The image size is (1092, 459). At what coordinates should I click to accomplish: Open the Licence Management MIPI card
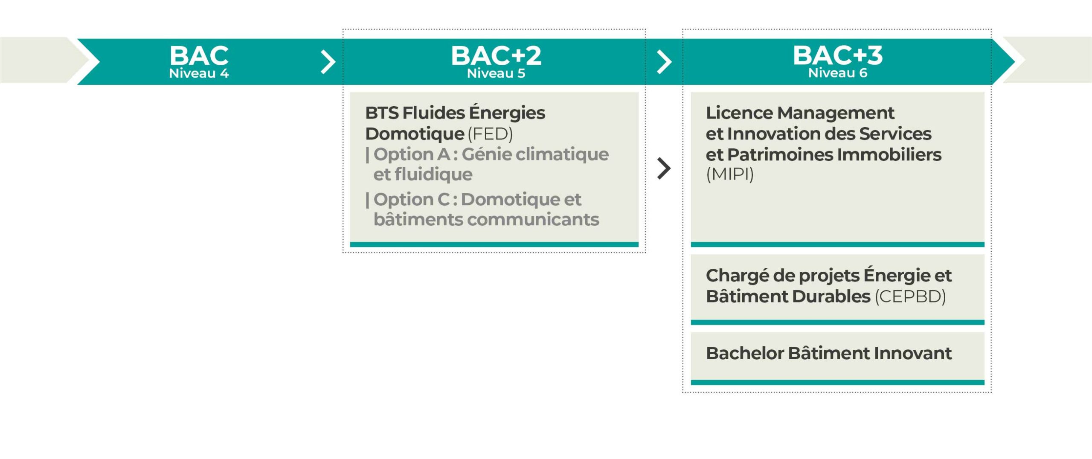[837, 169]
